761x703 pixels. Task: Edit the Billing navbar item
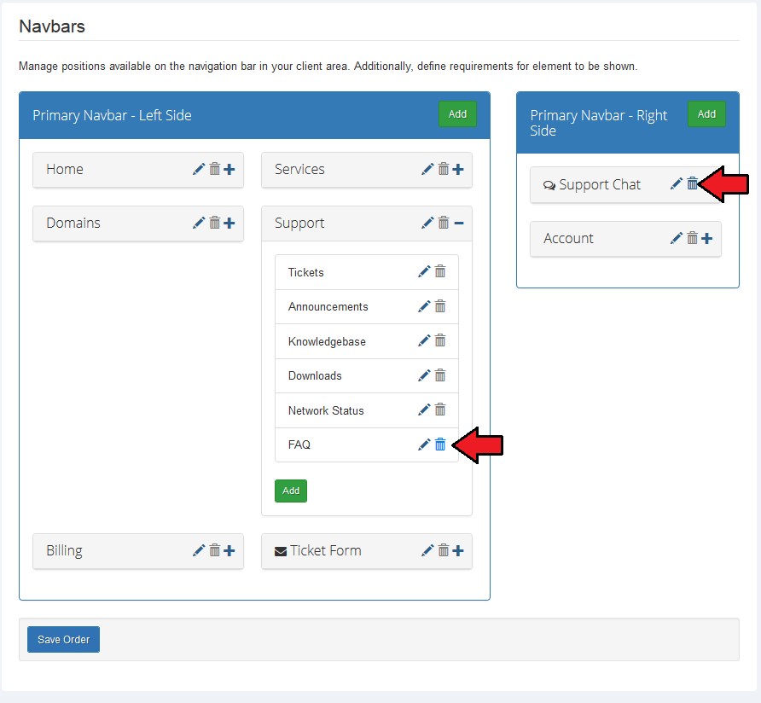[x=199, y=550]
